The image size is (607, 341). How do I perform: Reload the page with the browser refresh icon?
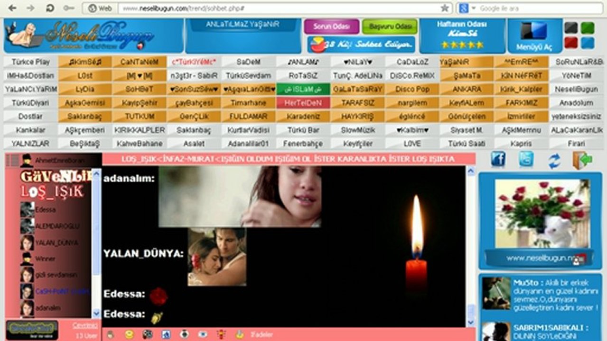tap(49, 8)
